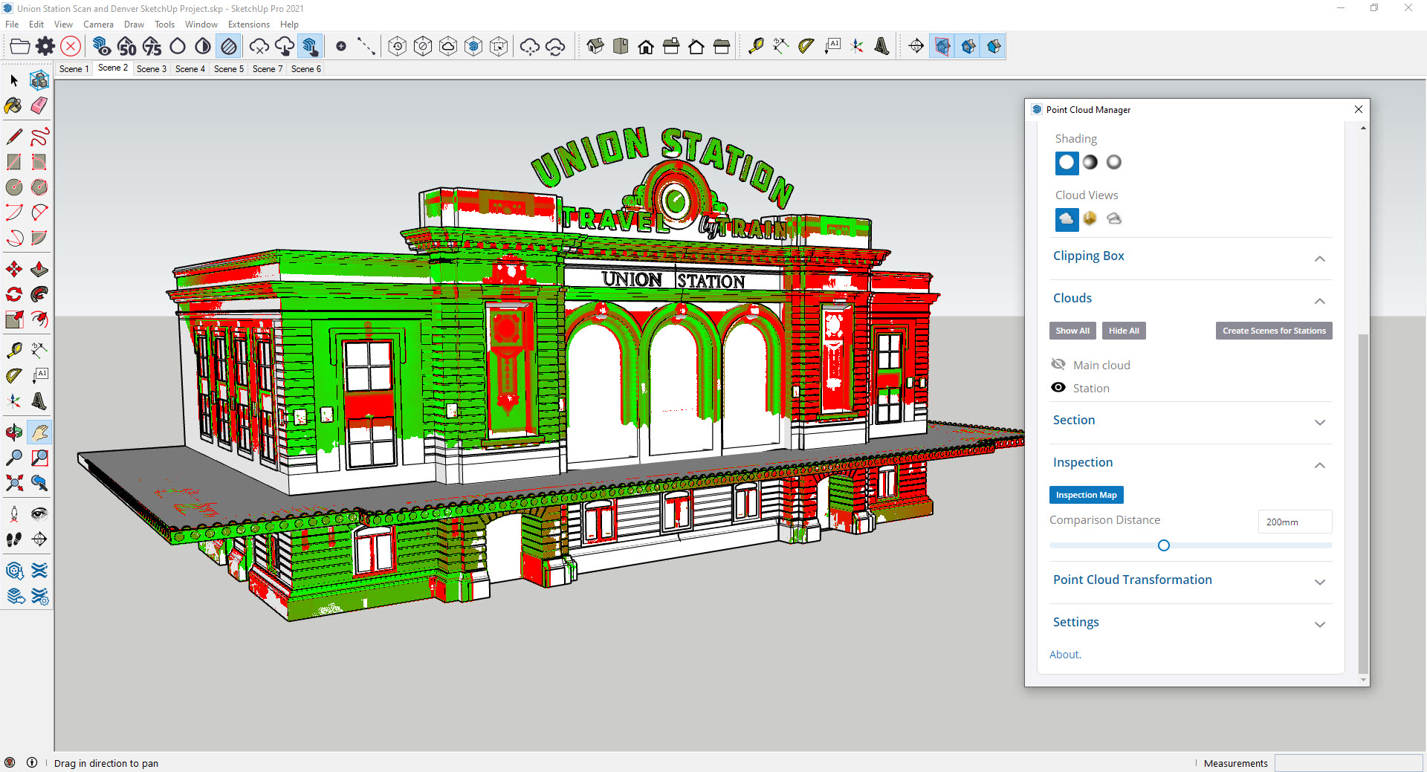The width and height of the screenshot is (1427, 772).
Task: Select the 3D Text tool in top toolbar
Action: click(882, 46)
